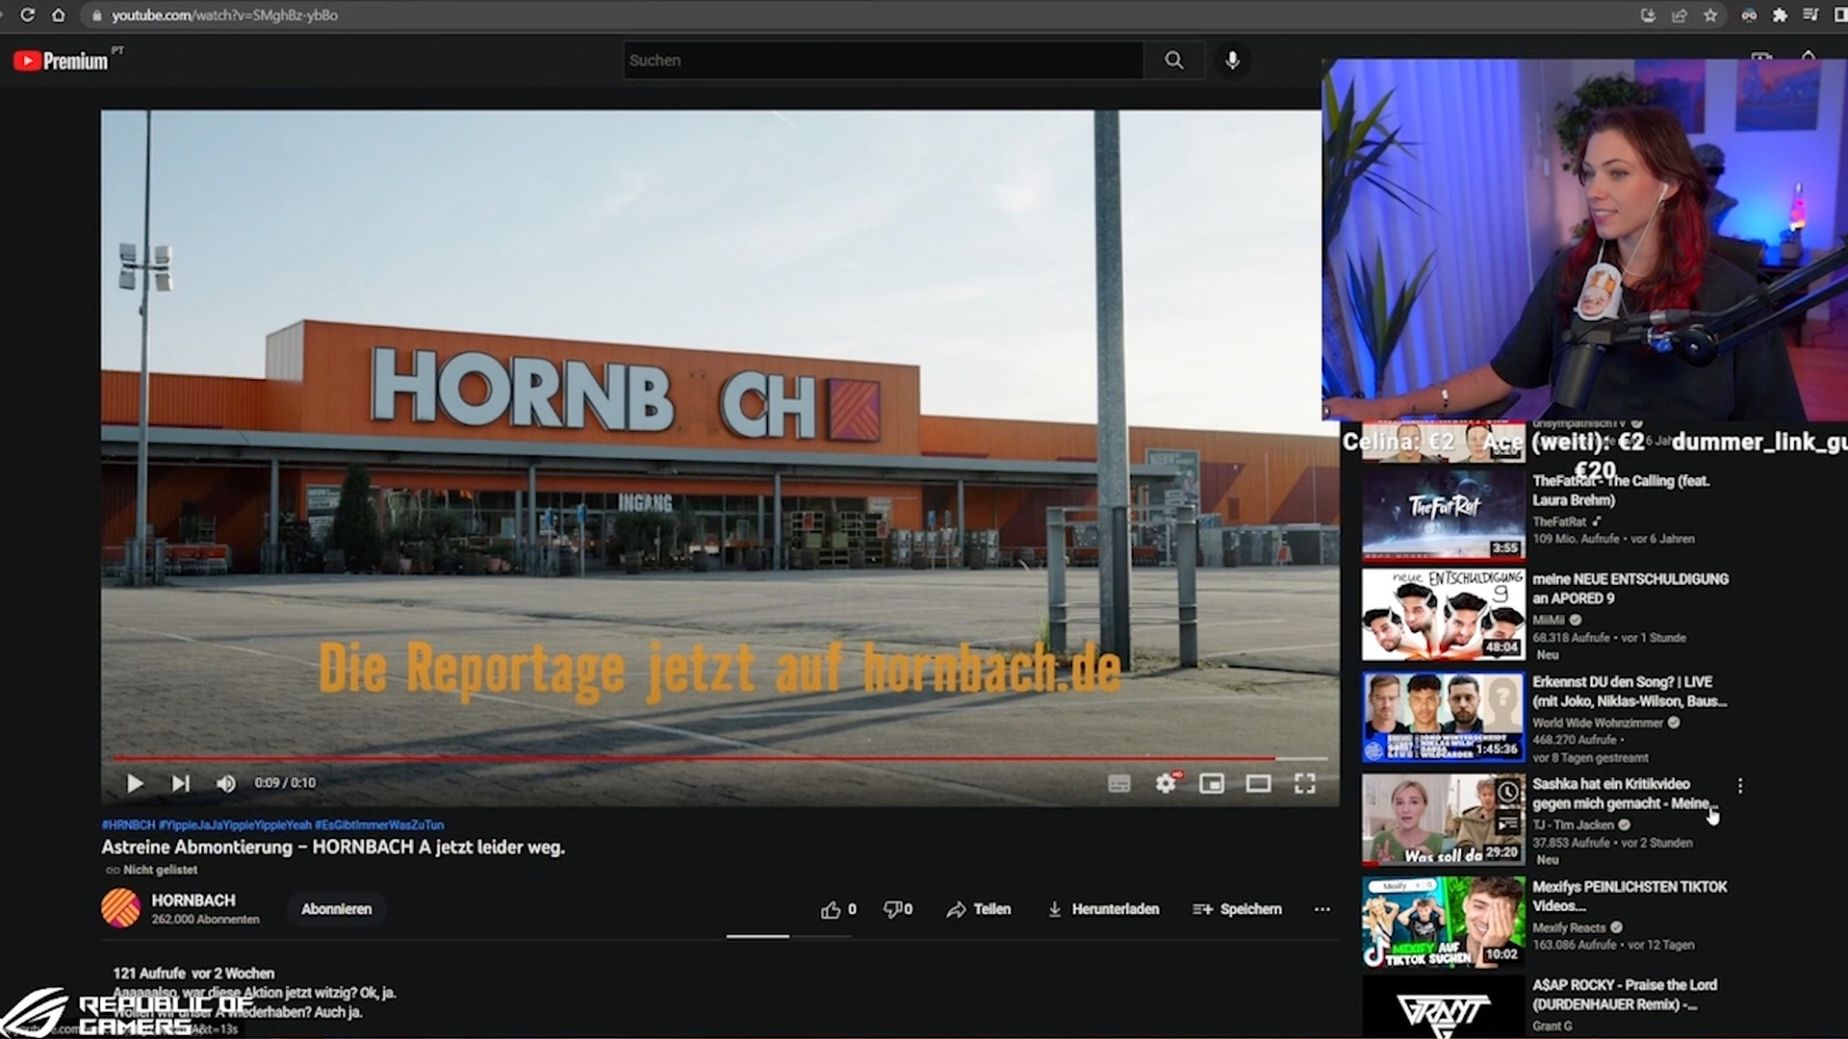This screenshot has height=1039, width=1848.
Task: Open the browser extensions puzzle icon
Action: (x=1780, y=15)
